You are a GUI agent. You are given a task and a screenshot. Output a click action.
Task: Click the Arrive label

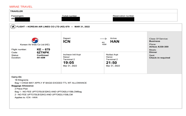coord(113,38)
